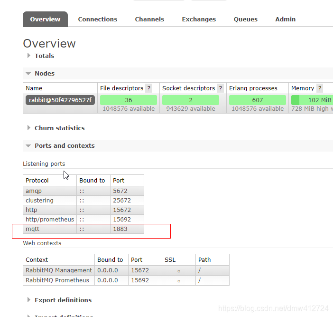Click the socket descriptors bar showing 2

click(x=191, y=100)
